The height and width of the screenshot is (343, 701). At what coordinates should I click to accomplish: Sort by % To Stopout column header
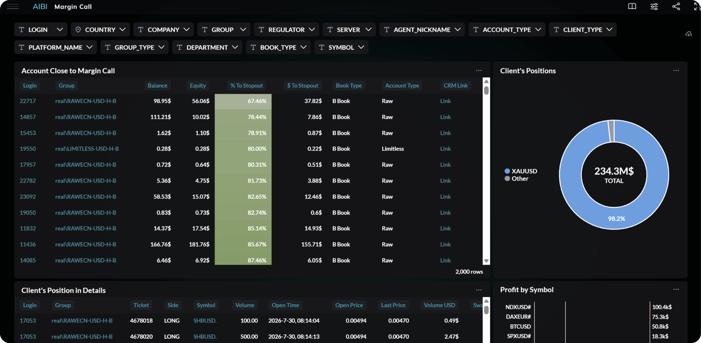[247, 85]
